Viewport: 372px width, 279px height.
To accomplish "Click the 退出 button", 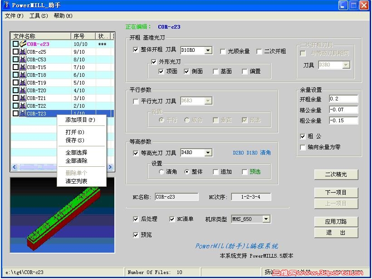I will pos(336,233).
